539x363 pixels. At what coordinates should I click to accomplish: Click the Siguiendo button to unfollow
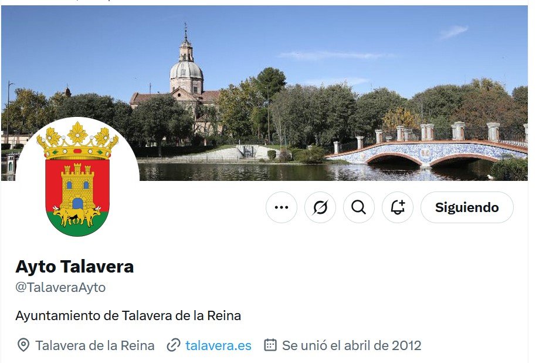[467, 207]
